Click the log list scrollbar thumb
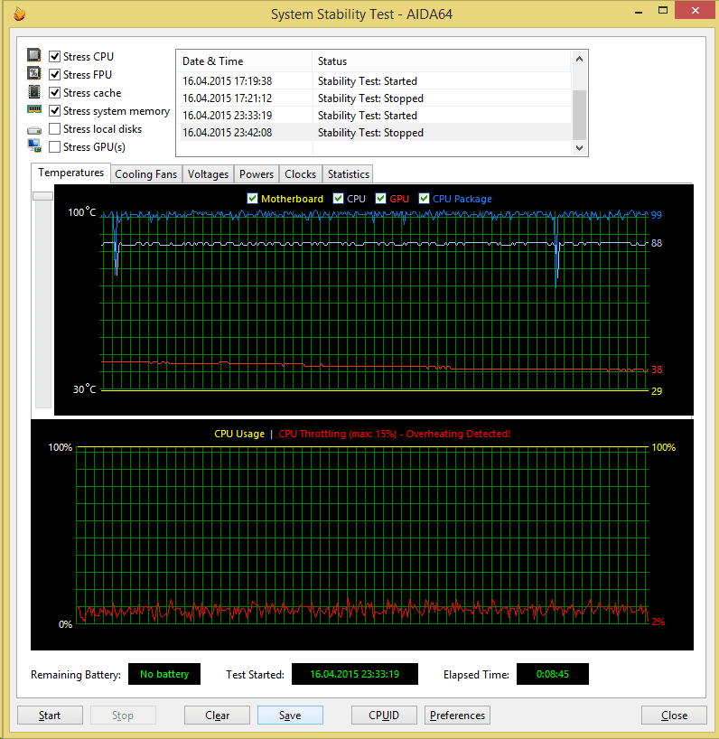Viewport: 719px width, 739px height. 580,115
